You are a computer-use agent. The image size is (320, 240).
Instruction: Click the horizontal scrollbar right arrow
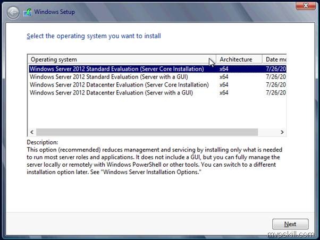coord(282,132)
